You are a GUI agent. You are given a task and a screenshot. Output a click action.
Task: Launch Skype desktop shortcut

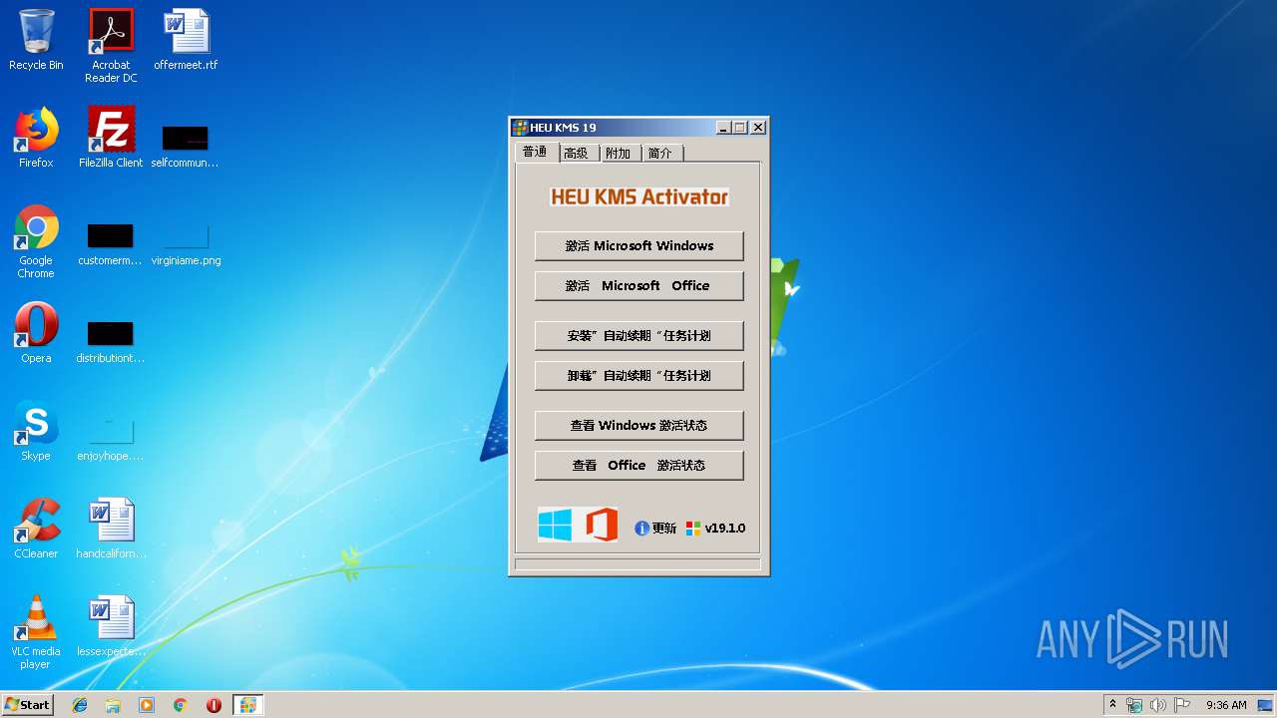(36, 431)
